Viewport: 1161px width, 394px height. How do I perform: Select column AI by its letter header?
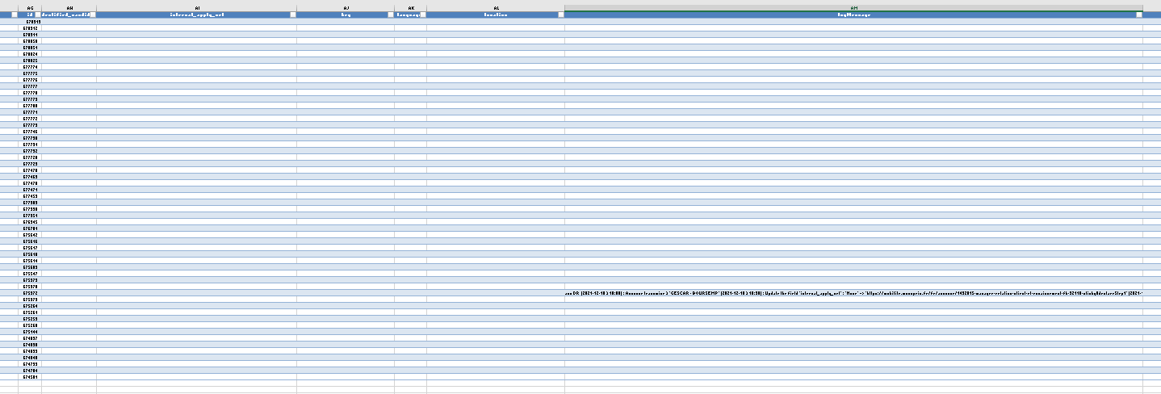click(x=196, y=7)
